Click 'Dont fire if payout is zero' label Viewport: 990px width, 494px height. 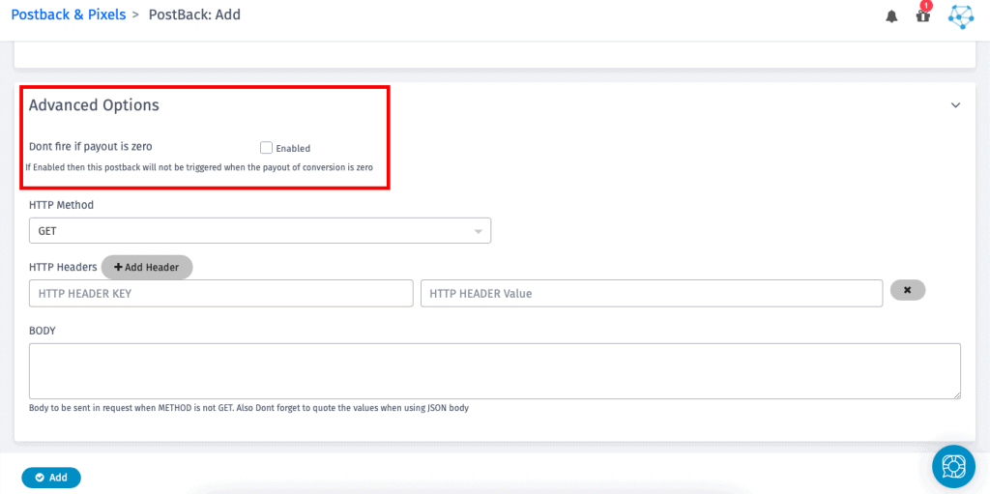click(91, 147)
